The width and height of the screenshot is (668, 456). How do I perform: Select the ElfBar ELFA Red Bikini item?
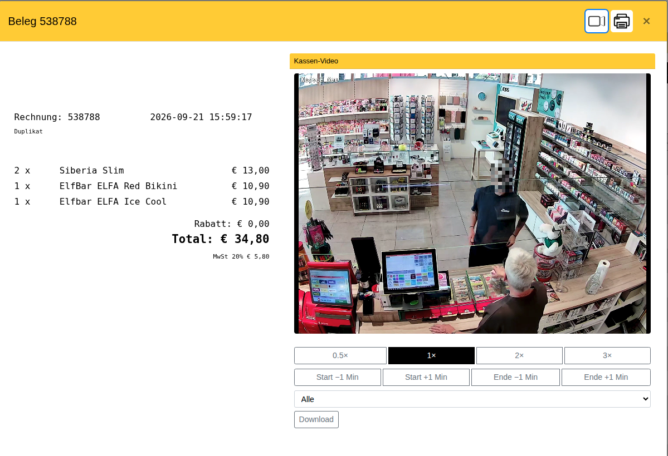tap(142, 186)
